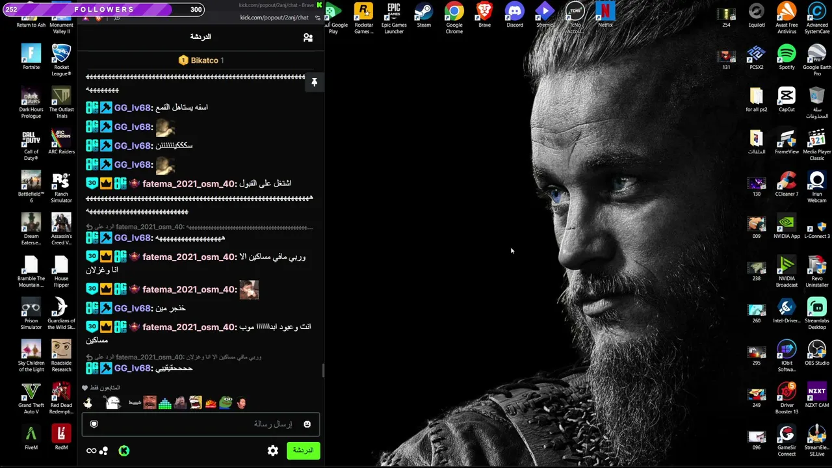
Task: Open the Stremio desktop shortcut
Action: pyautogui.click(x=545, y=14)
